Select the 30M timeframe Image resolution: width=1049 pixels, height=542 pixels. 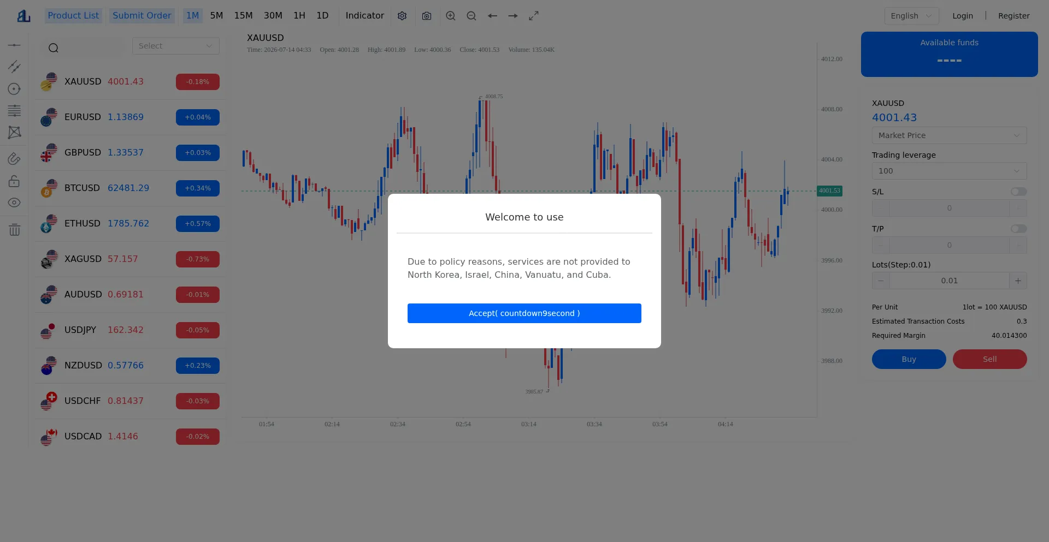[273, 16]
